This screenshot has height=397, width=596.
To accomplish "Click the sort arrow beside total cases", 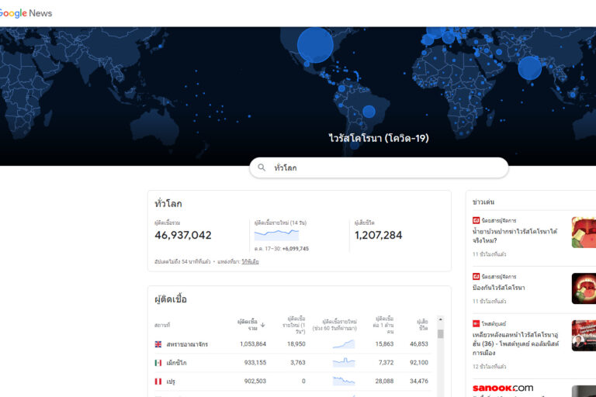I will tap(262, 325).
